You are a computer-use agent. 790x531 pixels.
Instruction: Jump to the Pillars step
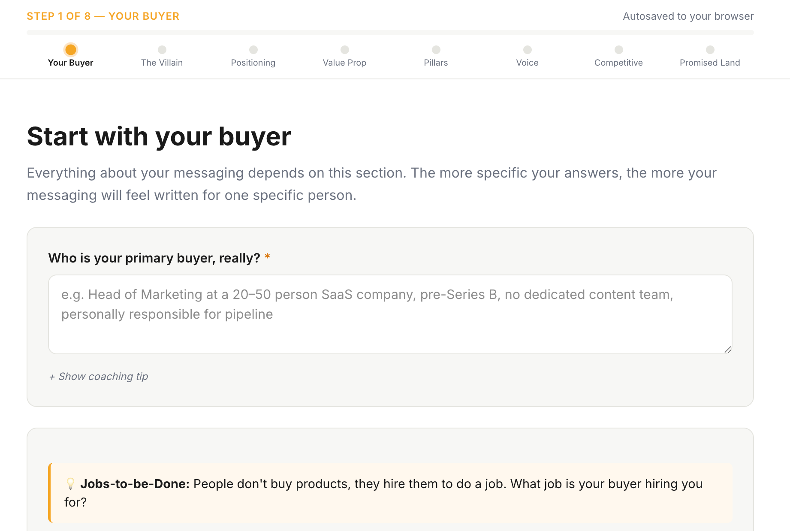click(x=436, y=56)
